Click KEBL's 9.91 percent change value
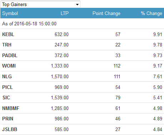Image resolution: width=164 pixels, height=135 pixels. (158, 34)
